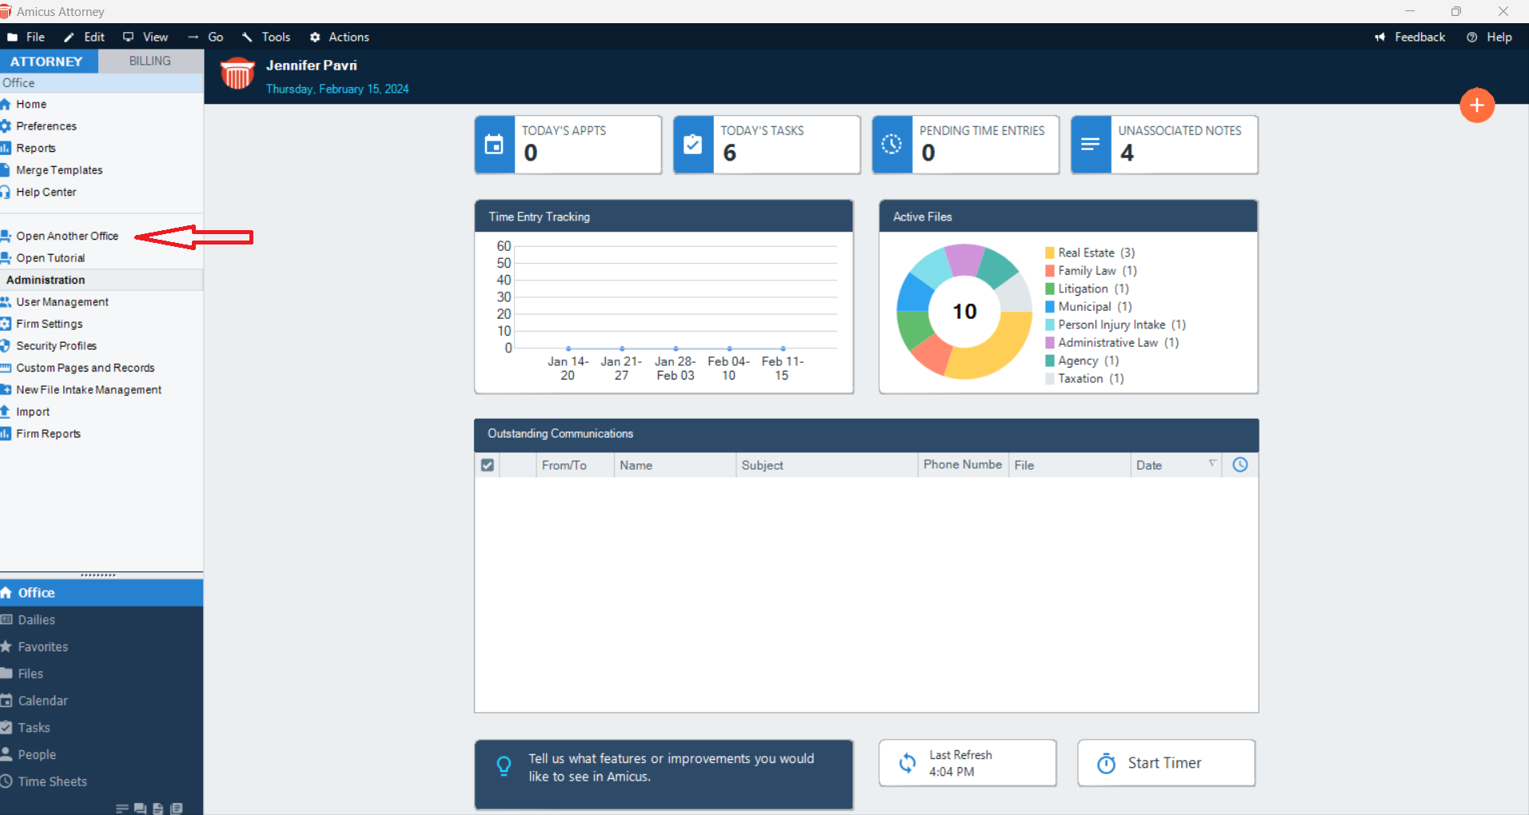Click Today's Tasks clipboard check icon

coord(693,145)
